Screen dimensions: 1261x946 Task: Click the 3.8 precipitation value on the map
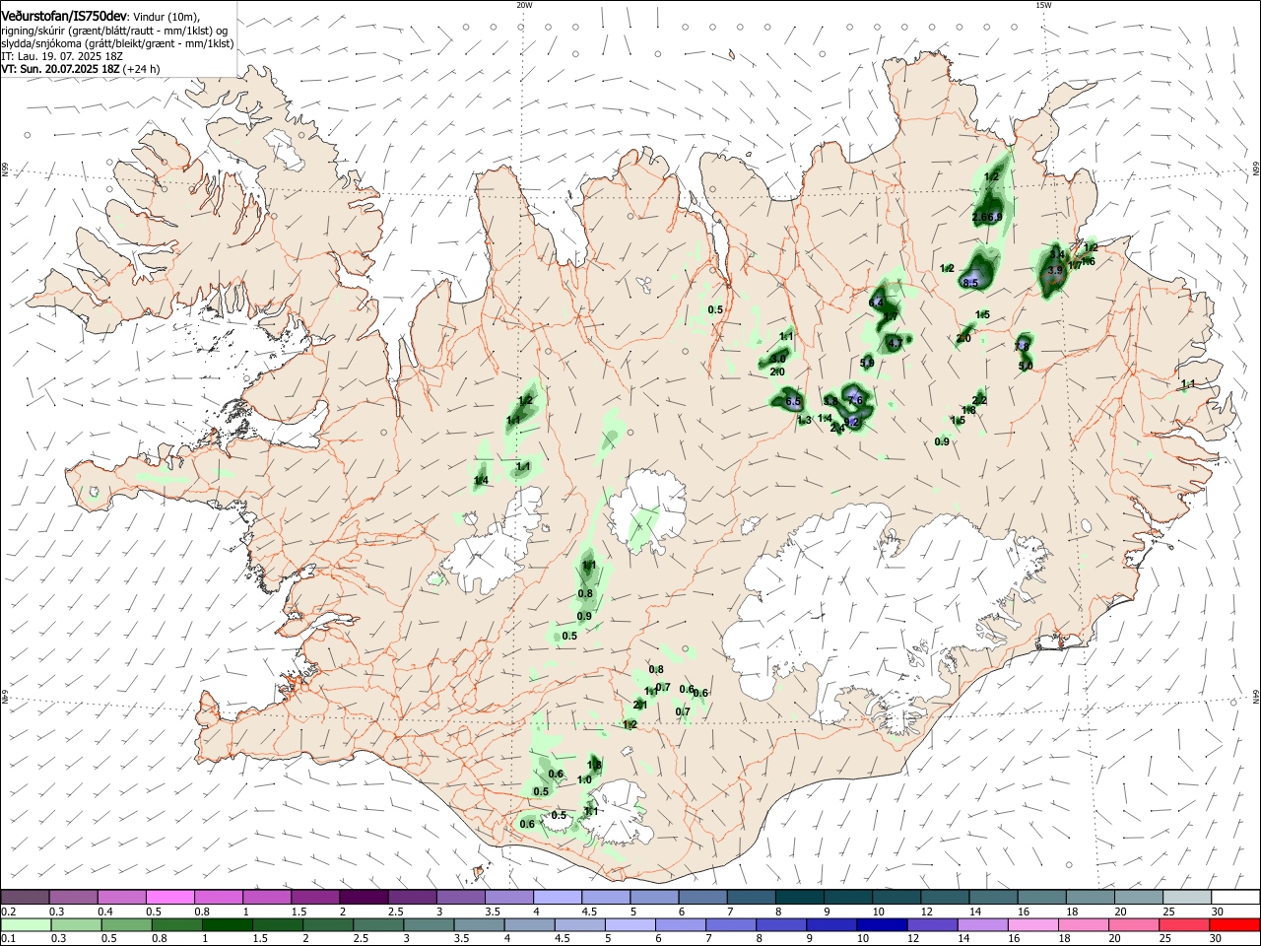click(830, 401)
